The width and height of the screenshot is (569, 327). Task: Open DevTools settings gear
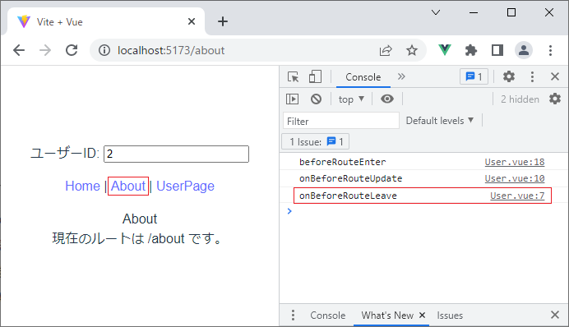(509, 76)
